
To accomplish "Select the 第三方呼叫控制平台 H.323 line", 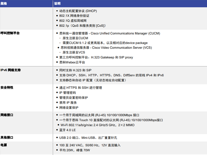I will (x=96, y=57).
